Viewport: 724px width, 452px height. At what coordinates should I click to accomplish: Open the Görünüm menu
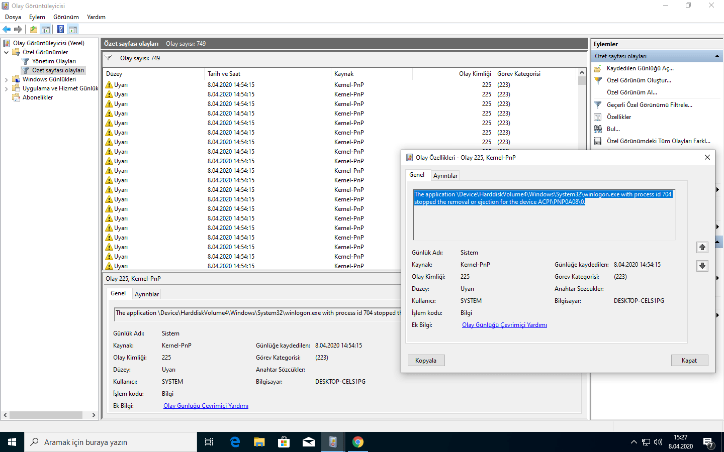[x=66, y=17]
